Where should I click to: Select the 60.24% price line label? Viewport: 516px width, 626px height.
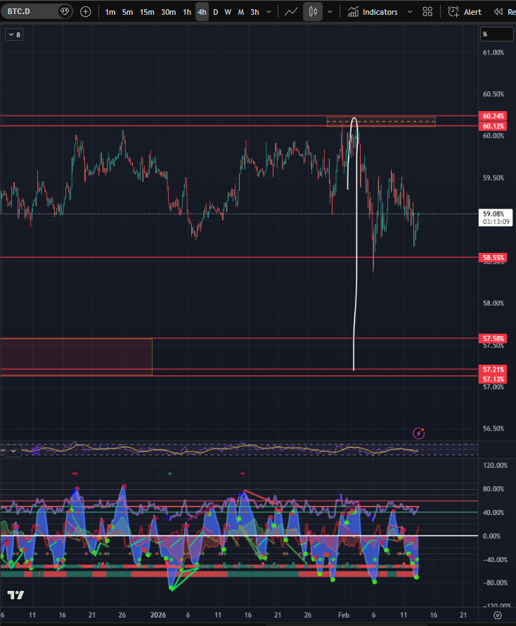[x=493, y=116]
